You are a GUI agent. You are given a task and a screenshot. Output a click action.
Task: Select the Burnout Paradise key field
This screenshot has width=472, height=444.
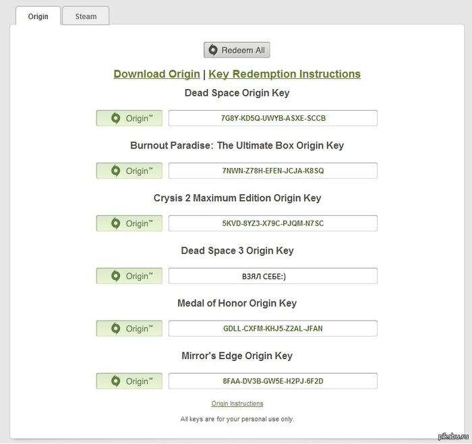tap(273, 171)
